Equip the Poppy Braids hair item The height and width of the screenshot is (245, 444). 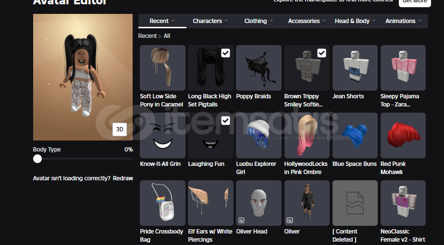(259, 68)
